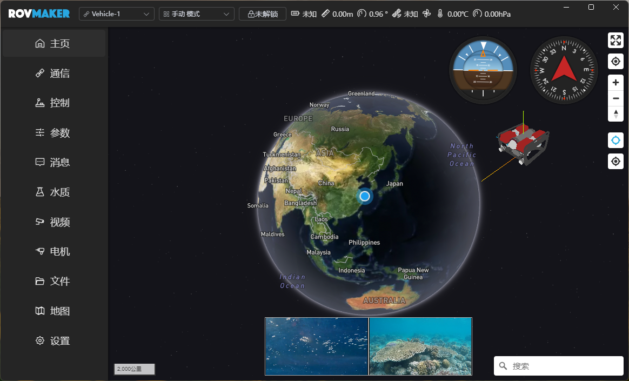Click the camera icon beside 视频
Viewport: 629px width, 381px height.
coord(40,222)
